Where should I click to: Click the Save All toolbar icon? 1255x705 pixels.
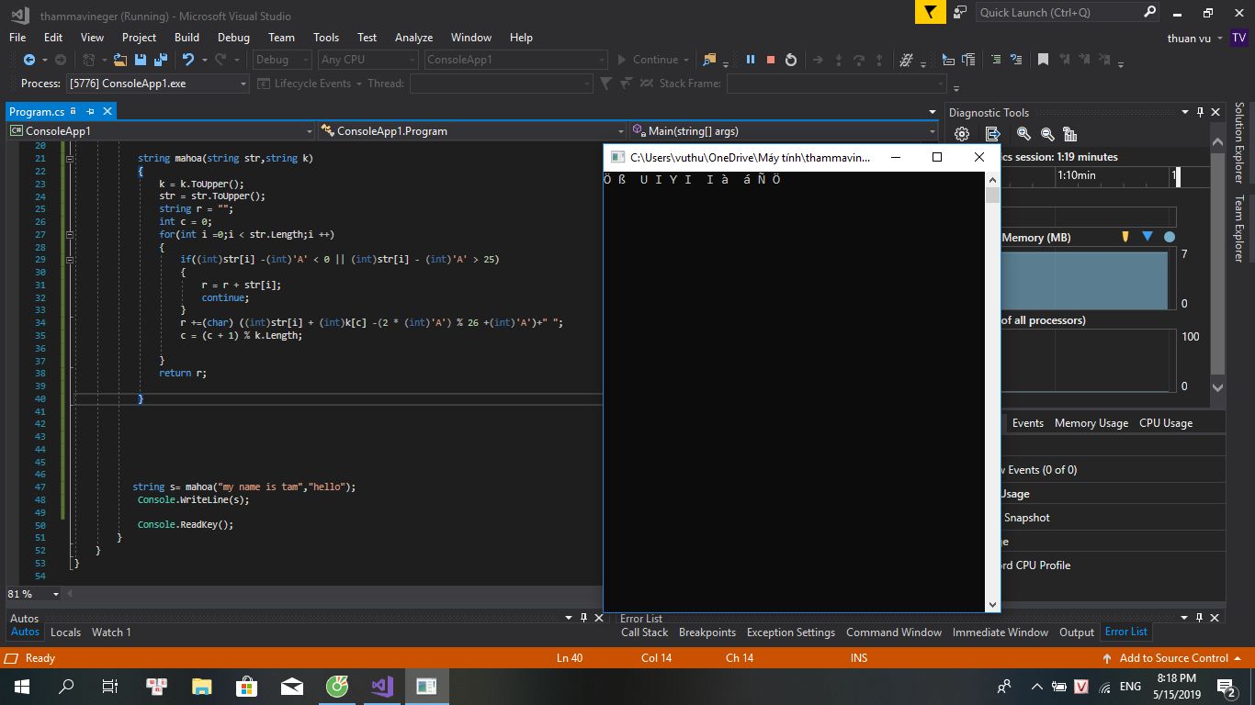pos(161,60)
